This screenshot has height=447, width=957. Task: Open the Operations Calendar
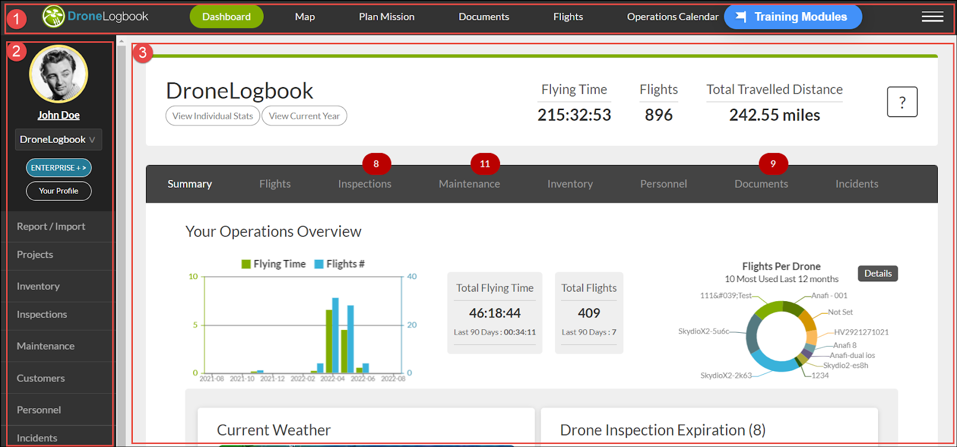[x=673, y=17]
